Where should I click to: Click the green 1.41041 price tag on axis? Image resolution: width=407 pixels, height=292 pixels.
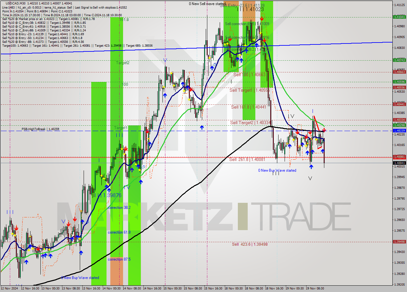[399, 17]
